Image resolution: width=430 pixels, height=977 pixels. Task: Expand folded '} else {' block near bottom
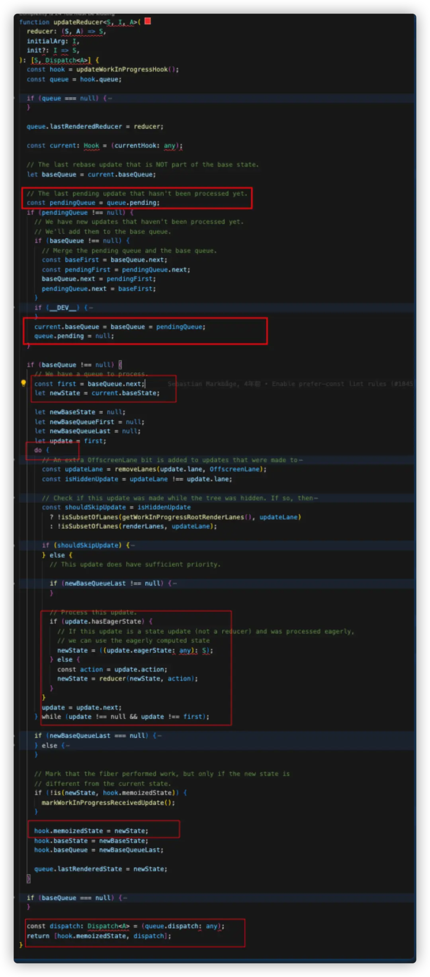pos(68,746)
